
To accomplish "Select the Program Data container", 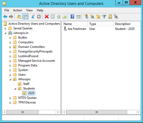I will pos(28,65).
